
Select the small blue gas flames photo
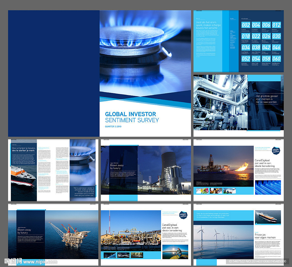pyautogui.click(x=268, y=187)
